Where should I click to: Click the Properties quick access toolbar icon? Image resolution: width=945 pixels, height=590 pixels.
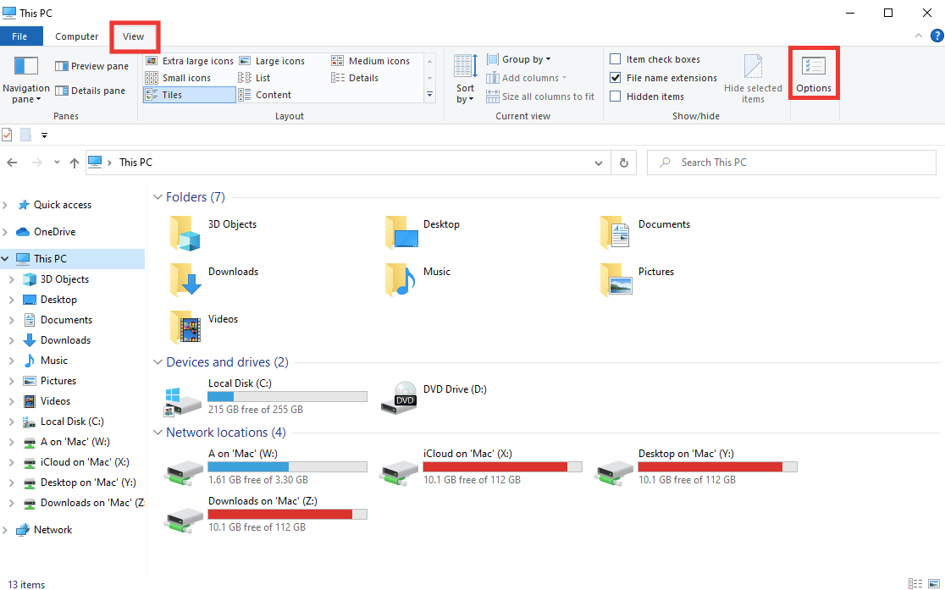(x=8, y=135)
